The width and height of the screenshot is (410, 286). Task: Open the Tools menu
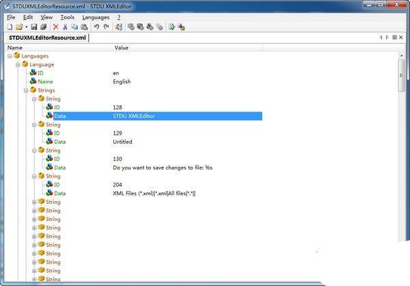(68, 17)
